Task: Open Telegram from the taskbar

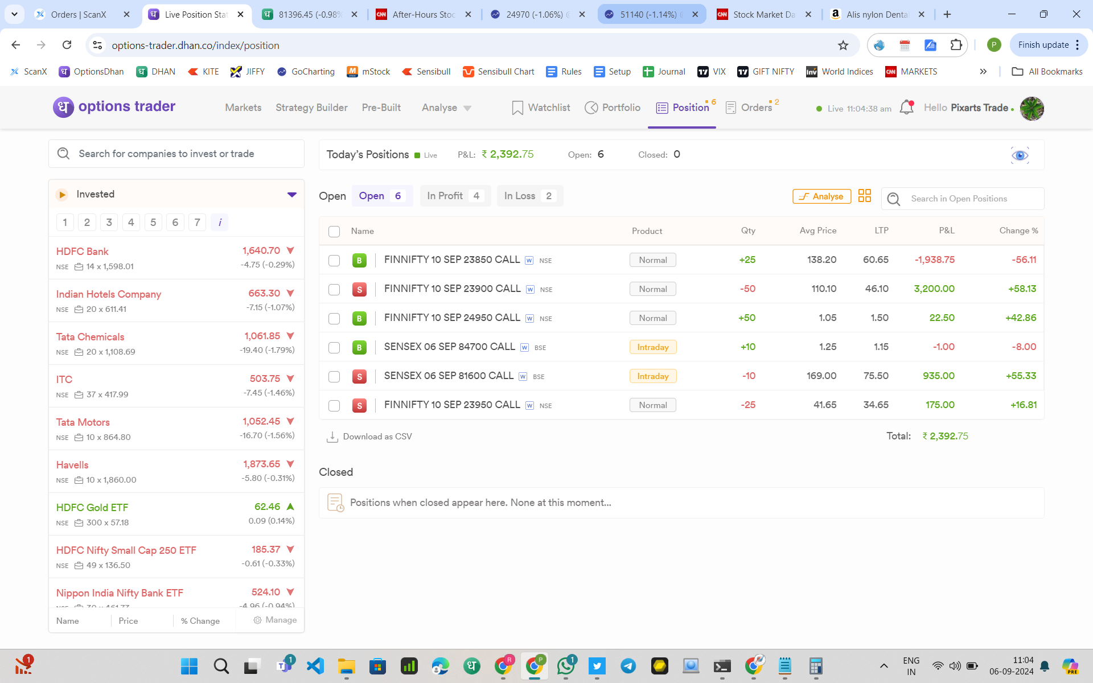Action: pyautogui.click(x=628, y=666)
